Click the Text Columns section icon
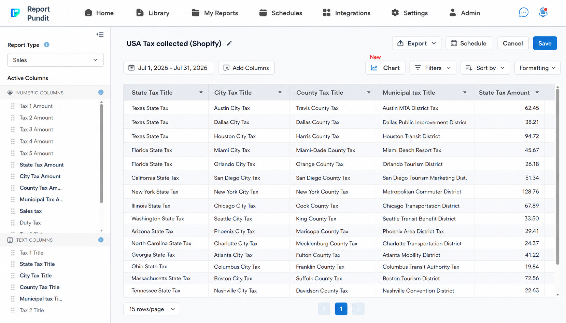The image size is (566, 323). coord(10,240)
